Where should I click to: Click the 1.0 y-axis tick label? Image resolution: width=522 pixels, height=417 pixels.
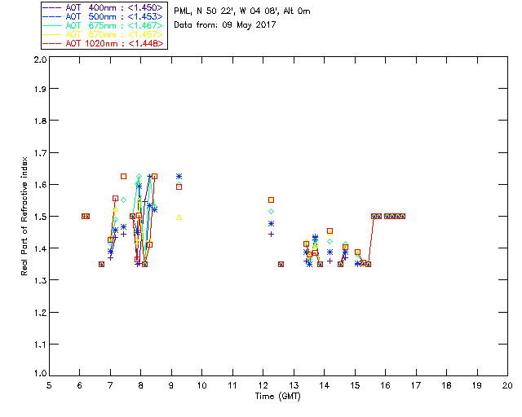pyautogui.click(x=40, y=373)
